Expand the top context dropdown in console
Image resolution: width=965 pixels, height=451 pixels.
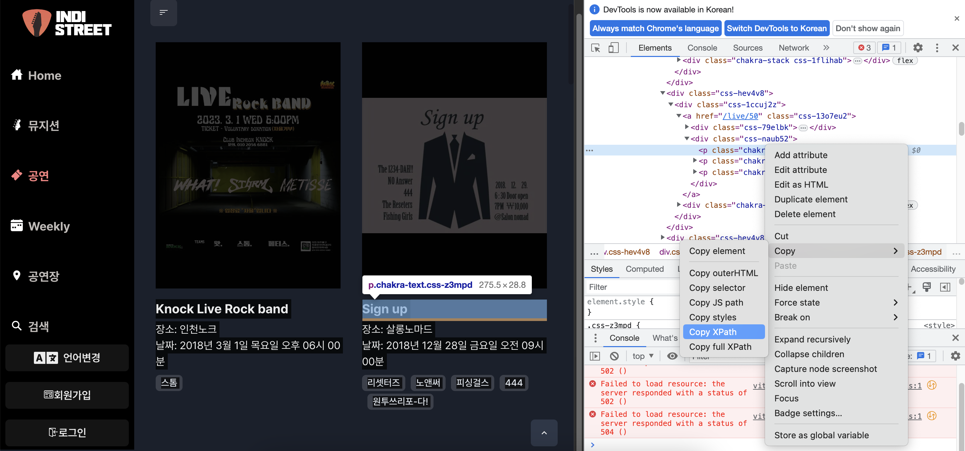click(643, 356)
